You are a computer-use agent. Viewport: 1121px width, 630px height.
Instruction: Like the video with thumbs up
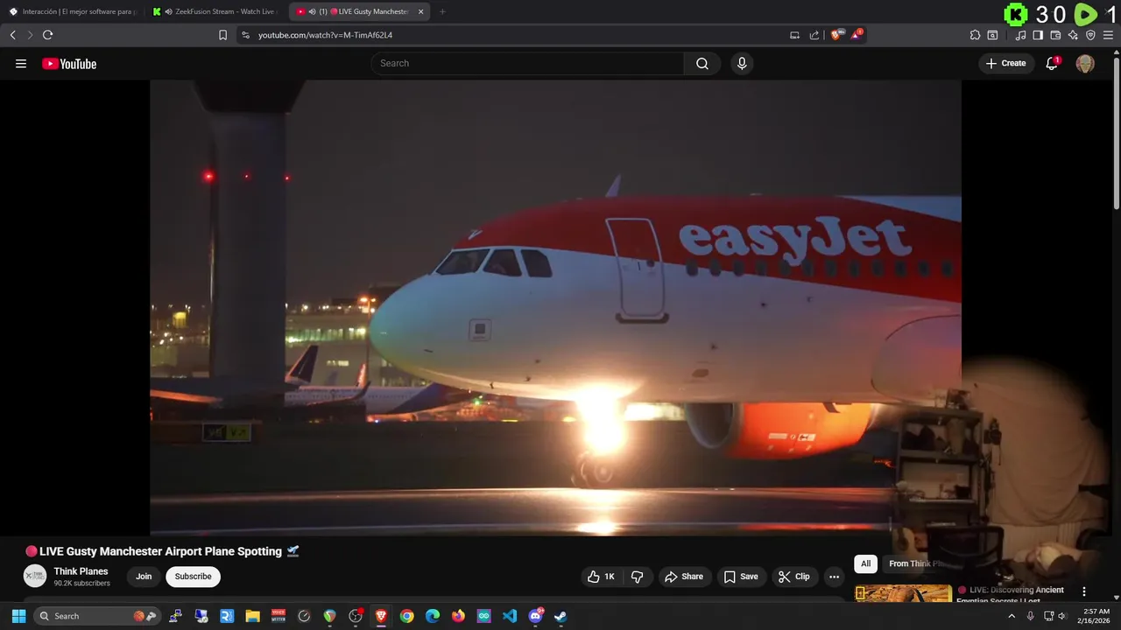[x=601, y=577]
